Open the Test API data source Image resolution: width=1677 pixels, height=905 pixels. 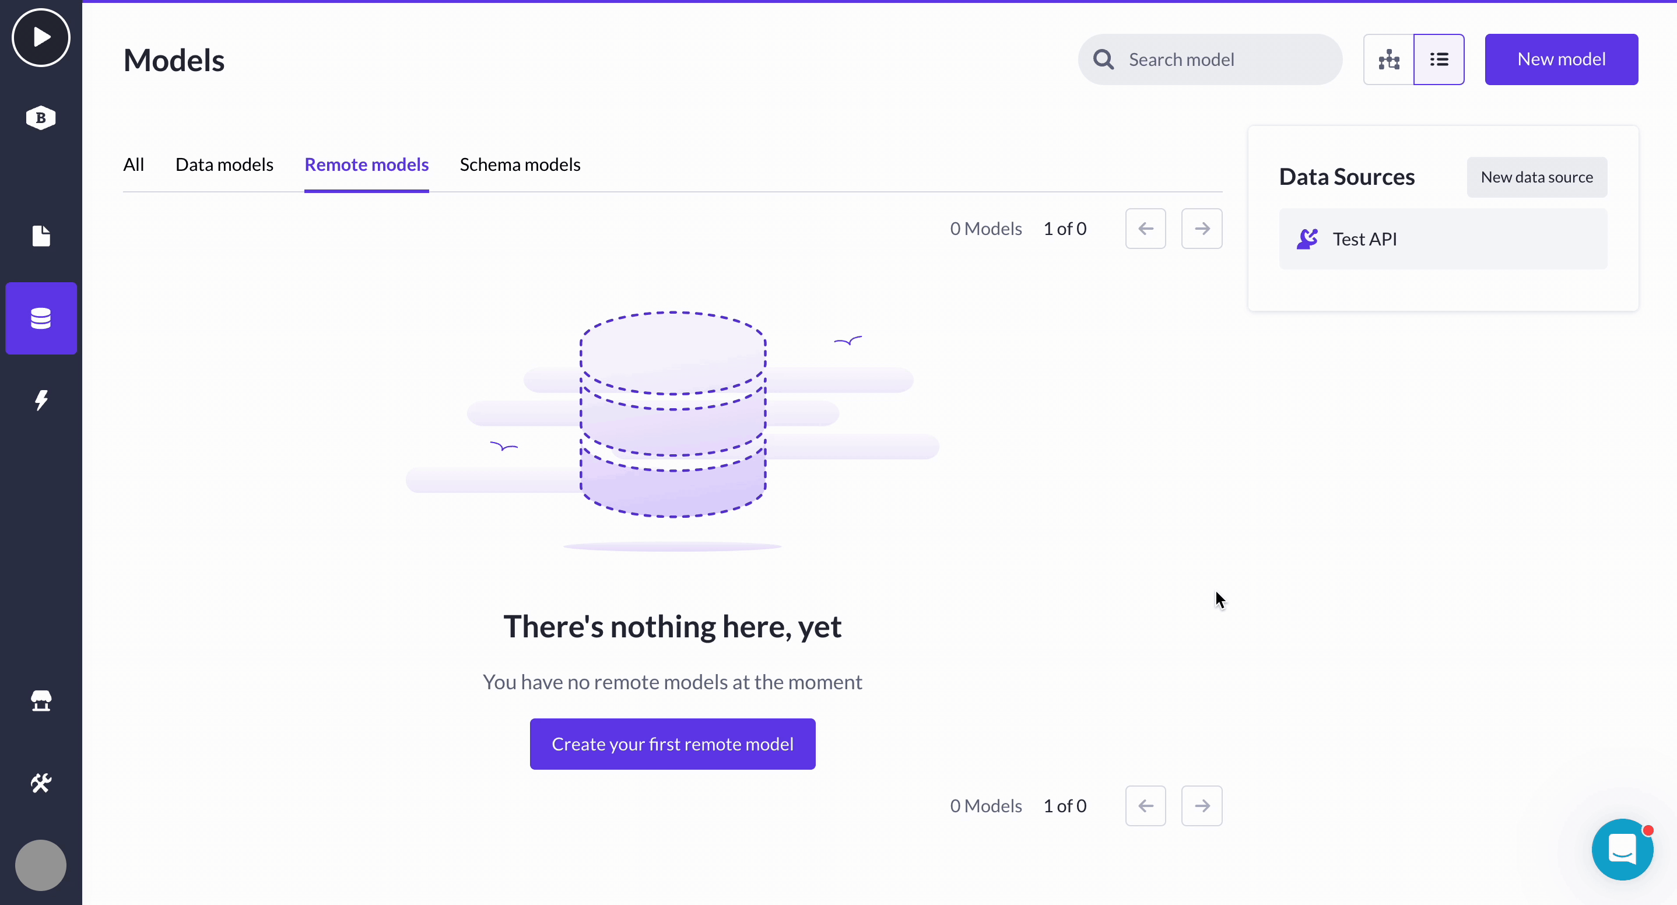[x=1443, y=239]
